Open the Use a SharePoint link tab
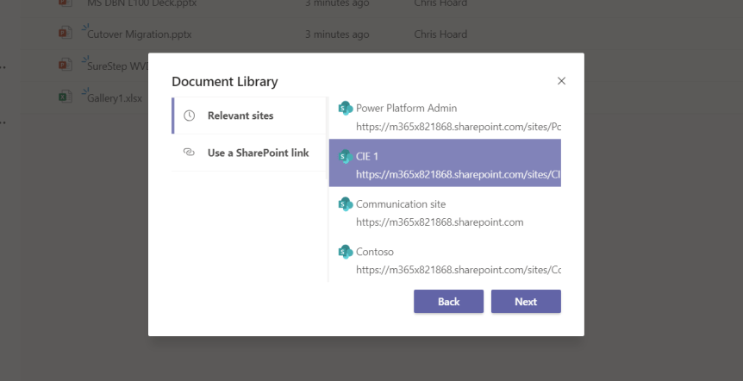The width and height of the screenshot is (743, 381). tap(258, 153)
